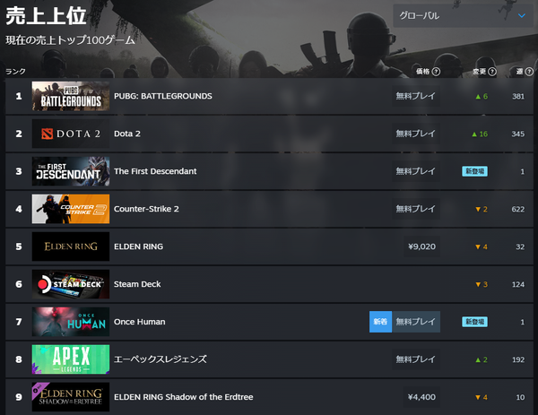Click the Counter-Strike 2 thumbnail image
Image resolution: width=538 pixels, height=415 pixels.
(x=71, y=209)
